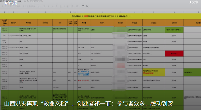Star the document with the favorite icon
This screenshot has width=201, height=110.
click(x=25, y=1)
